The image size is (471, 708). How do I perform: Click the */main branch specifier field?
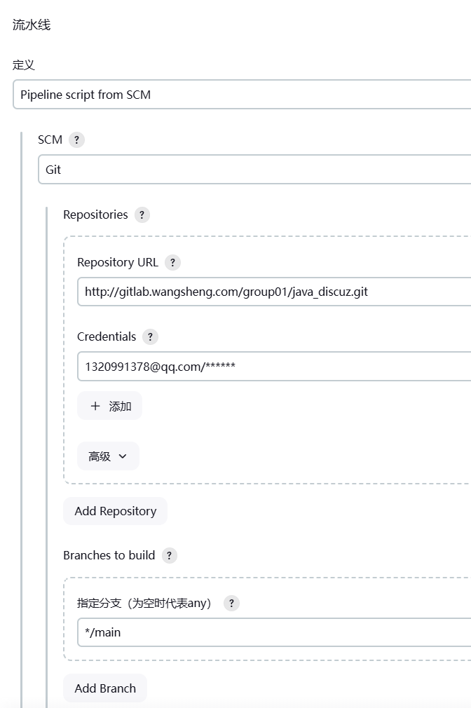point(274,632)
